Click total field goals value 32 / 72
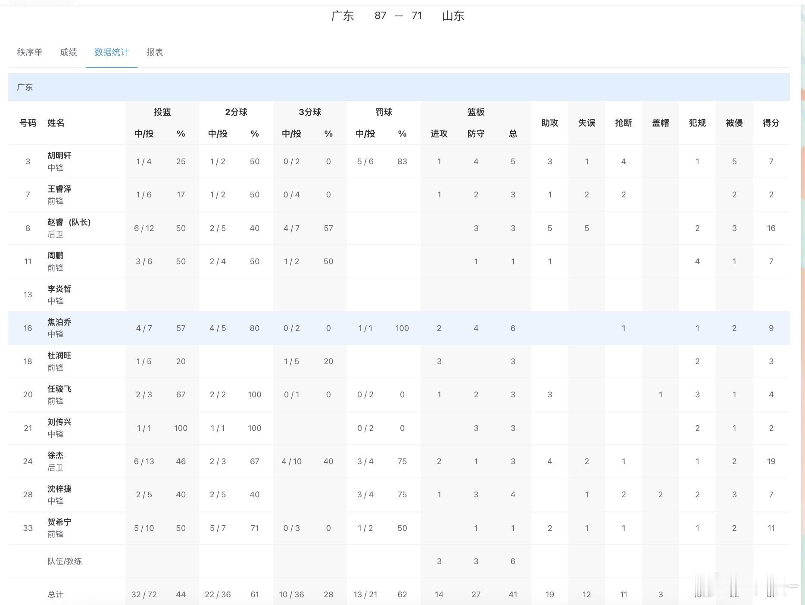The height and width of the screenshot is (605, 805). [x=144, y=594]
